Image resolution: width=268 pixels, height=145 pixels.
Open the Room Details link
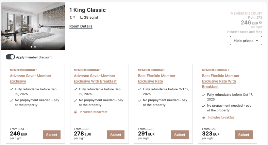pyautogui.click(x=81, y=26)
